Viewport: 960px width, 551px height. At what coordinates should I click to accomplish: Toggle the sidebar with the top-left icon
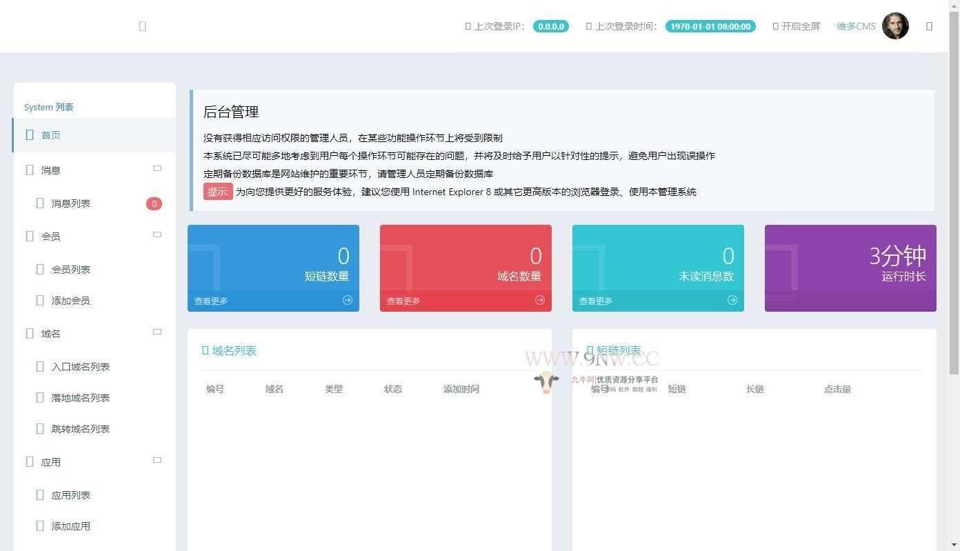(x=143, y=26)
